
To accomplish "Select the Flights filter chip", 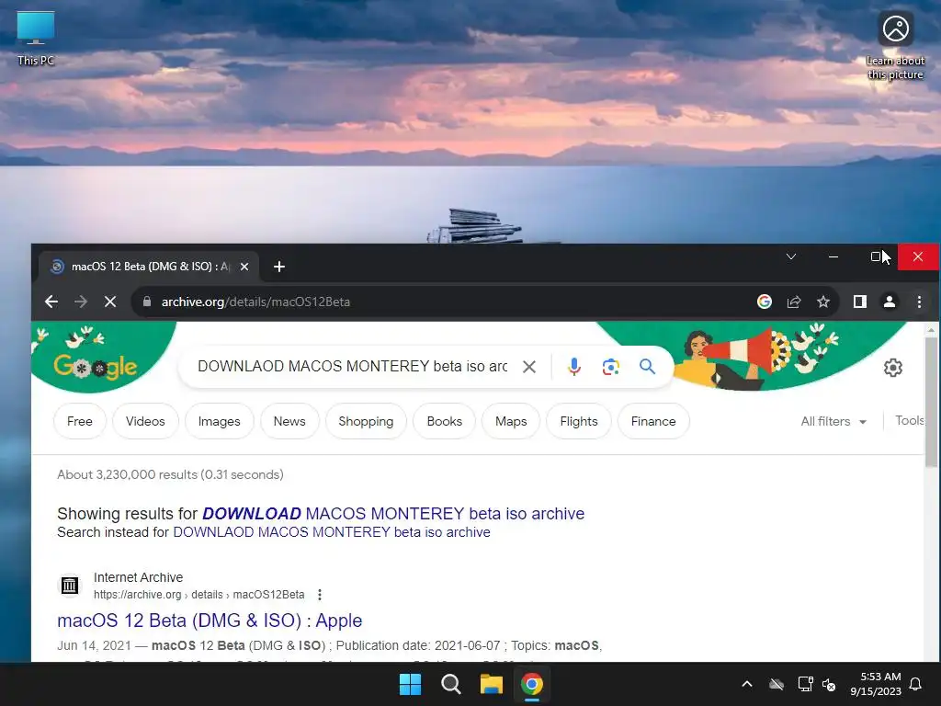I will [579, 421].
